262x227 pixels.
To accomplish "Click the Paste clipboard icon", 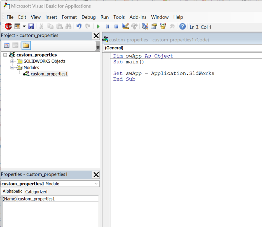I will tap(59, 27).
